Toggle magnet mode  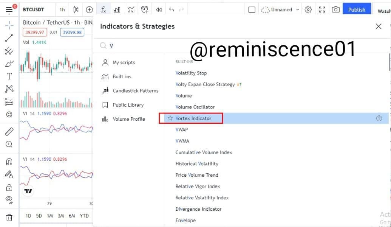(x=9, y=162)
